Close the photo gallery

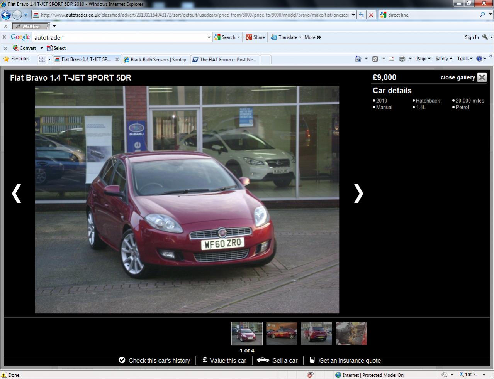pos(482,77)
